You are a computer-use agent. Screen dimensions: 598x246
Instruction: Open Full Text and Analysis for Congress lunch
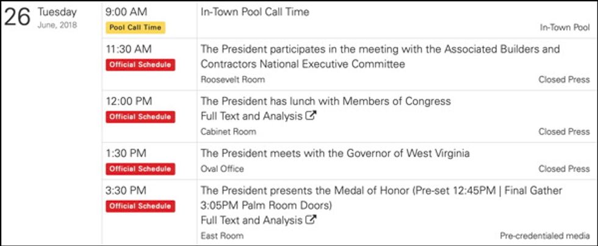tap(251, 117)
